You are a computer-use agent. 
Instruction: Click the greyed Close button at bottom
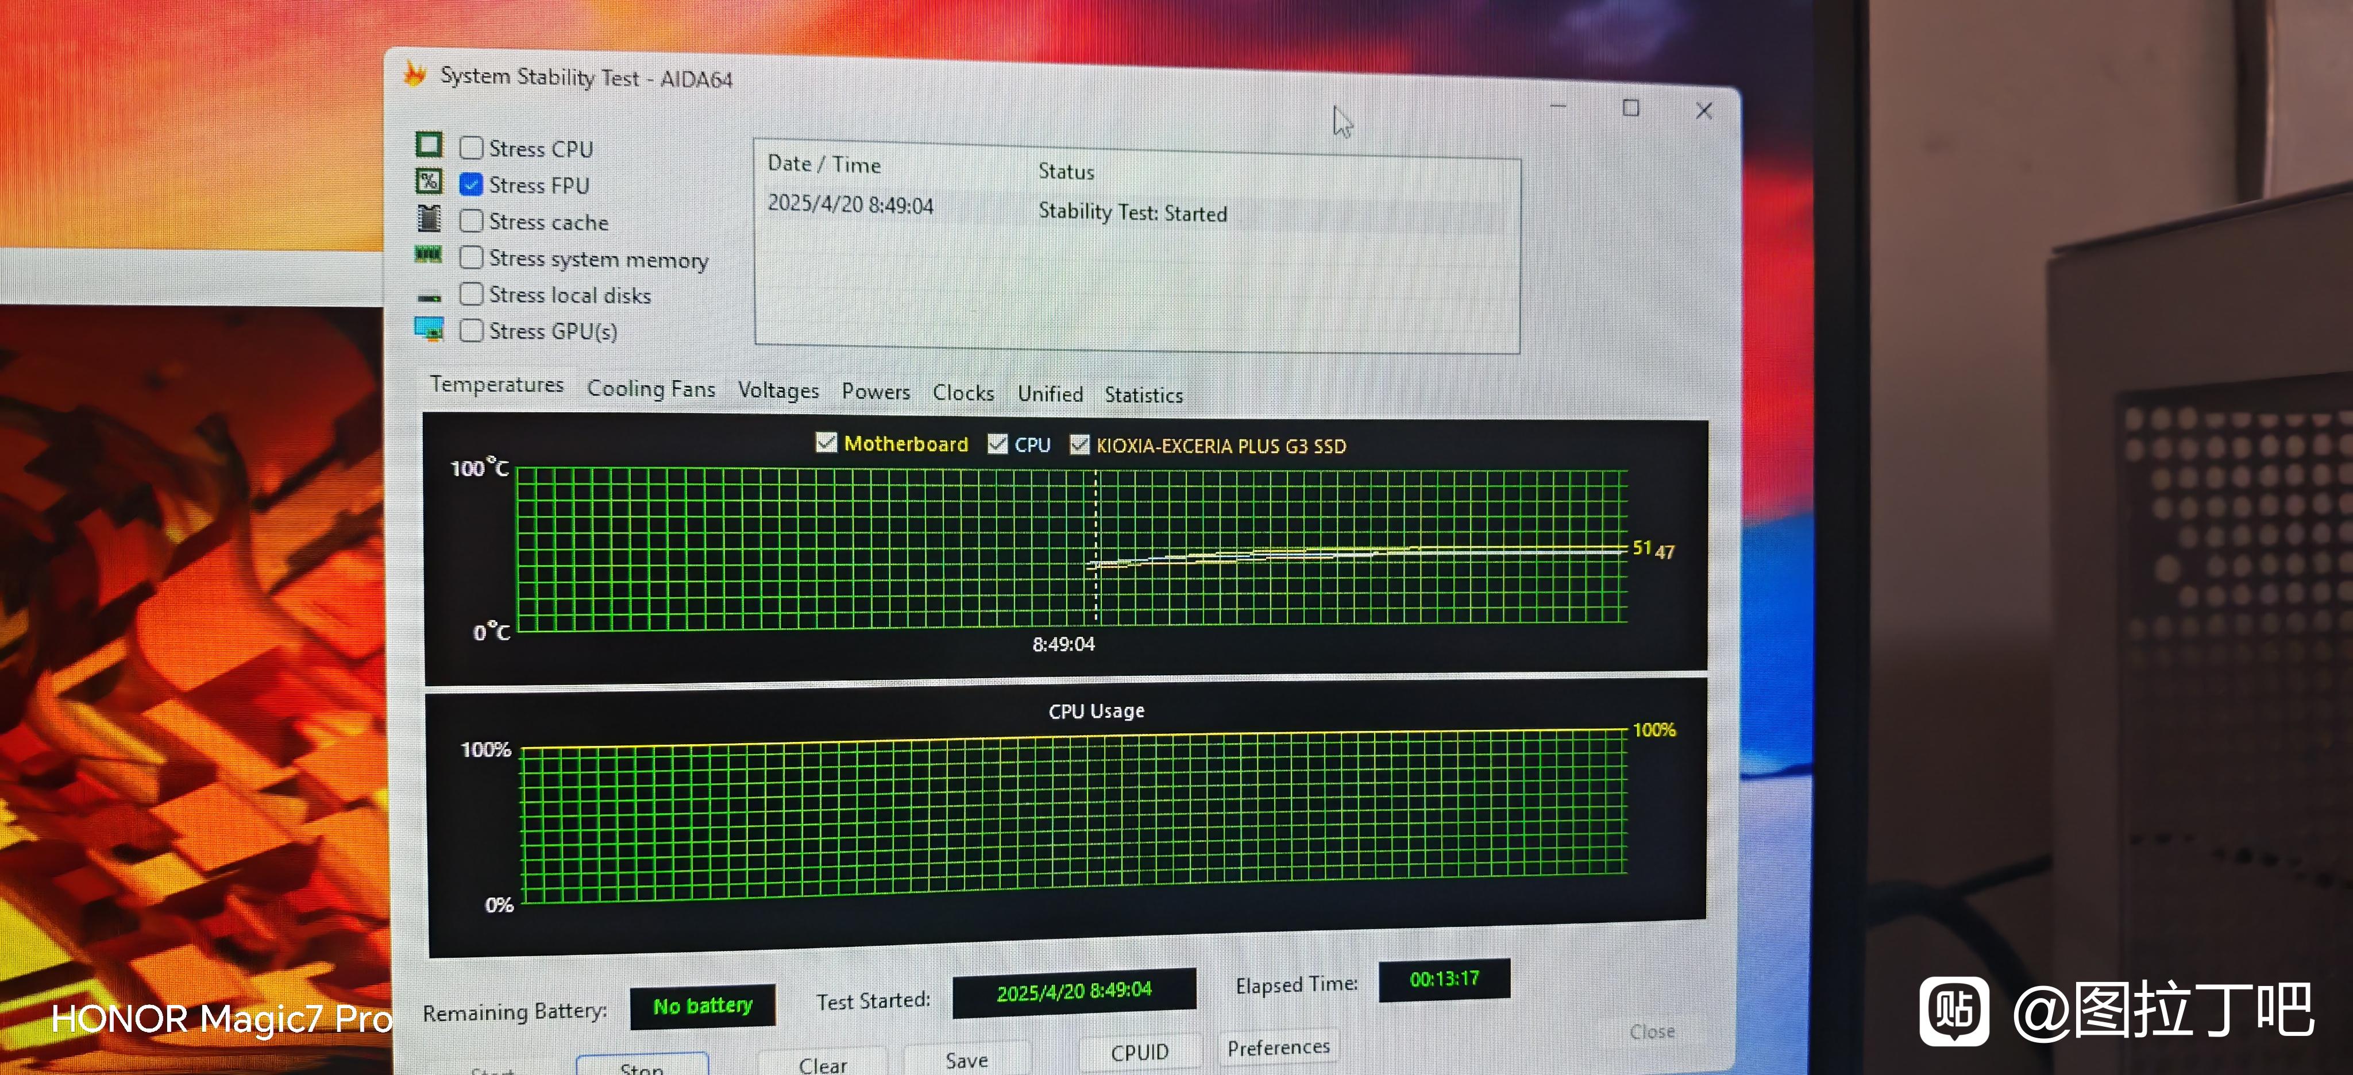[x=1652, y=1031]
